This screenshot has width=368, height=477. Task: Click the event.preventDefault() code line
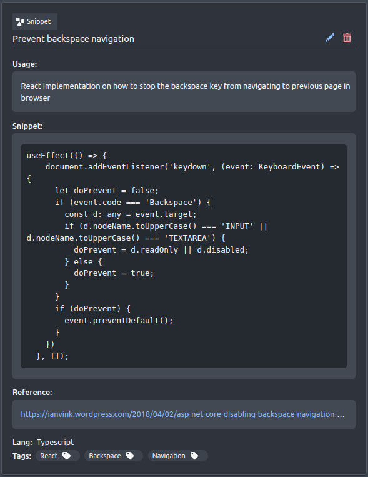119,320
